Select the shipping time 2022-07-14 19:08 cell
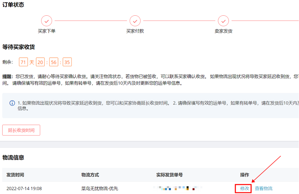 [x=24, y=188]
